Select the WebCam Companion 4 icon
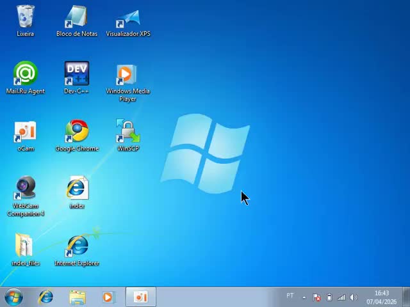Screen dimensions: 410x307 [x=26, y=189]
